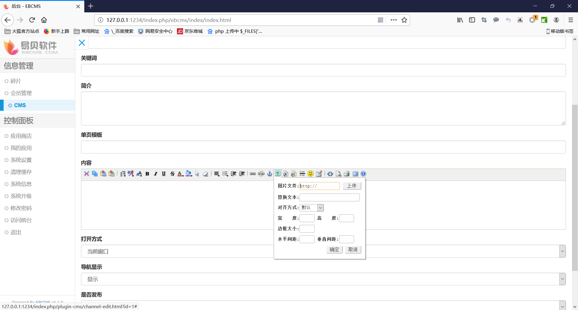Close the panel with blue X icon
Viewport: 578px width, 310px height.
[82, 43]
